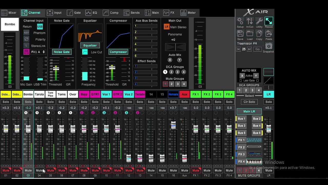Toggle 48V Phantom power

[x=26, y=33]
